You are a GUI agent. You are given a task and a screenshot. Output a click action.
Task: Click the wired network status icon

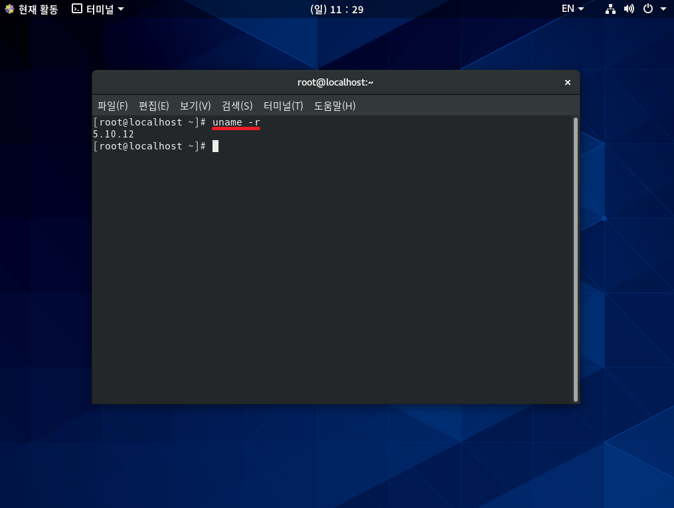(610, 9)
